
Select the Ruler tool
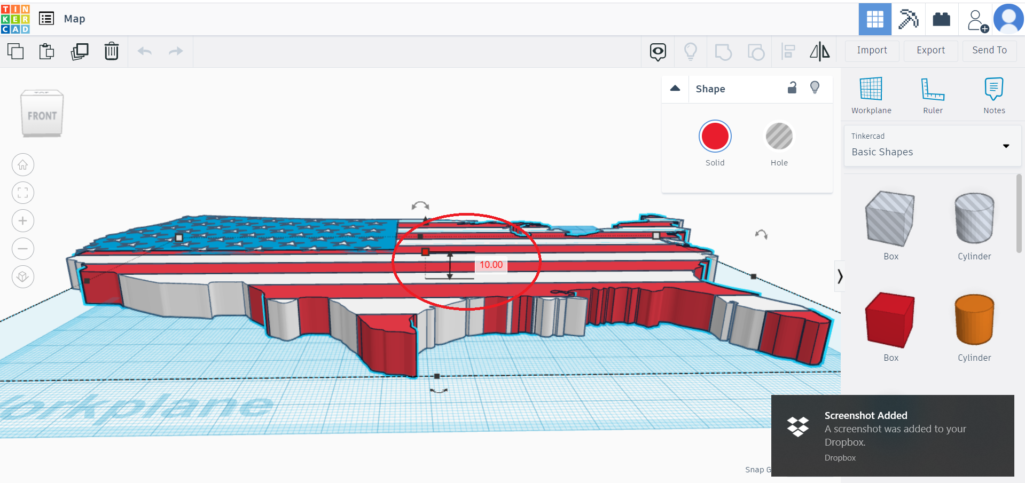pos(933,96)
